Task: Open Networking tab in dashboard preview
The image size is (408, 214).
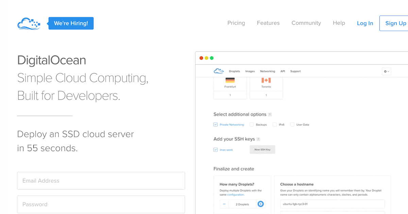Action: pos(268,71)
